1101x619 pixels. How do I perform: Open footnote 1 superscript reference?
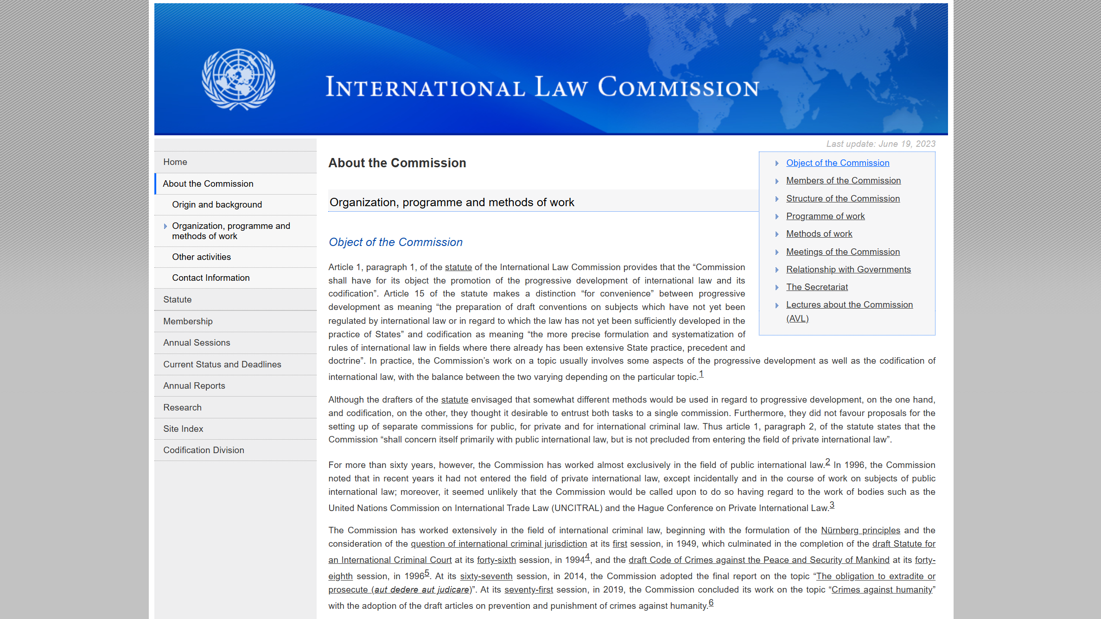point(701,374)
